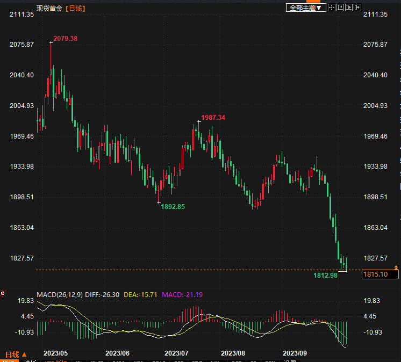This screenshot has width=401, height=362.
Task: Click the 2023/09 date axis label
Action: click(295, 353)
